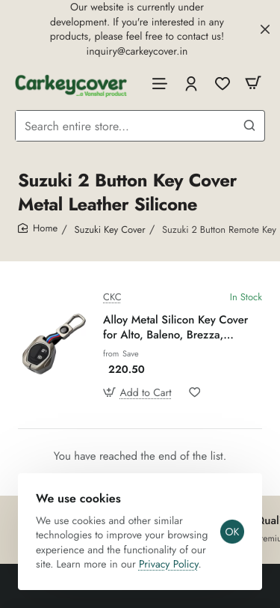Click the Carkeycover logo
This screenshot has height=608, width=280.
(71, 85)
